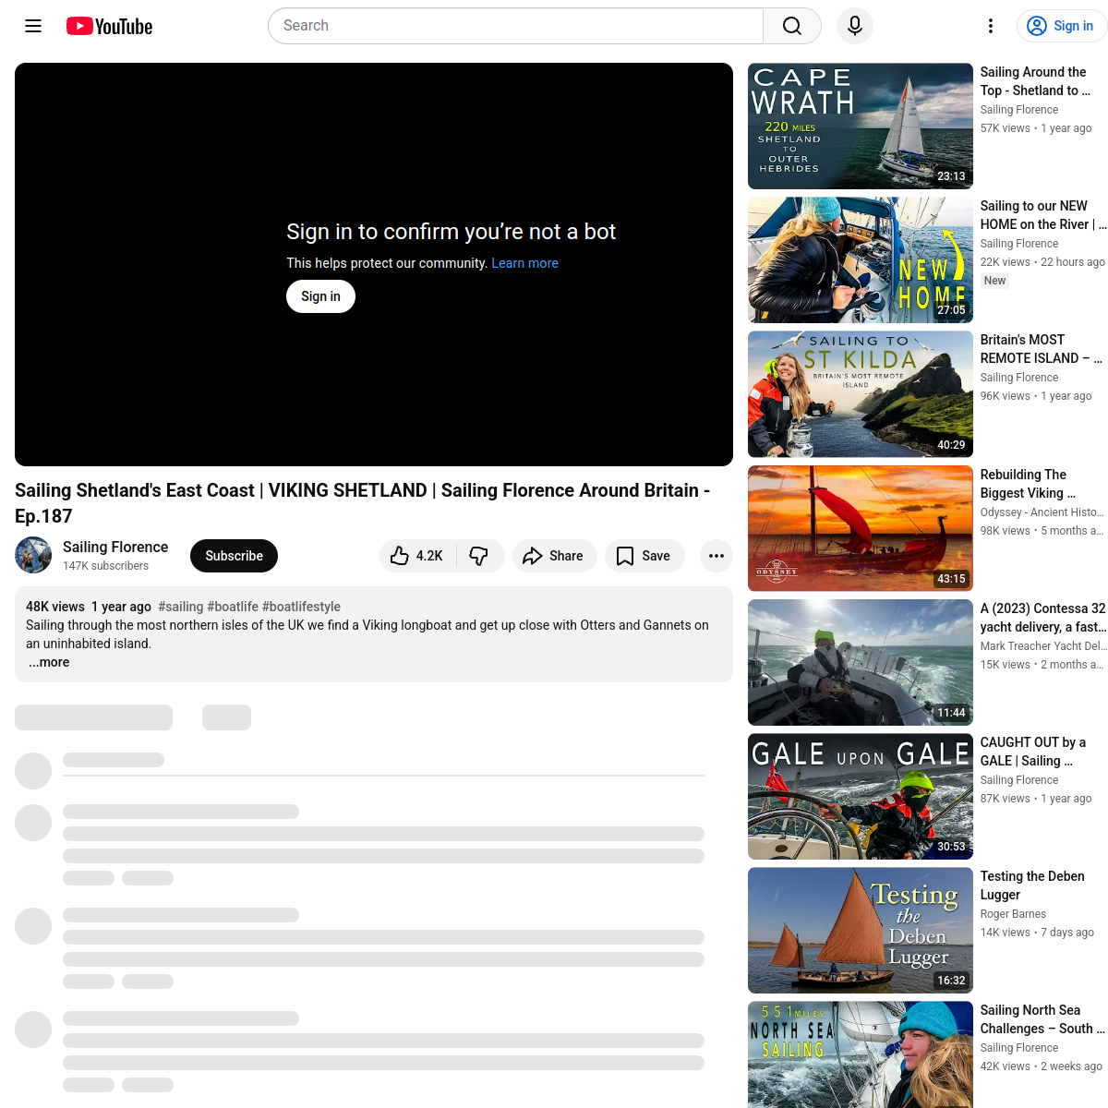This screenshot has height=1108, width=1108.
Task: Like the video with thumbs-up button
Action: 417,556
